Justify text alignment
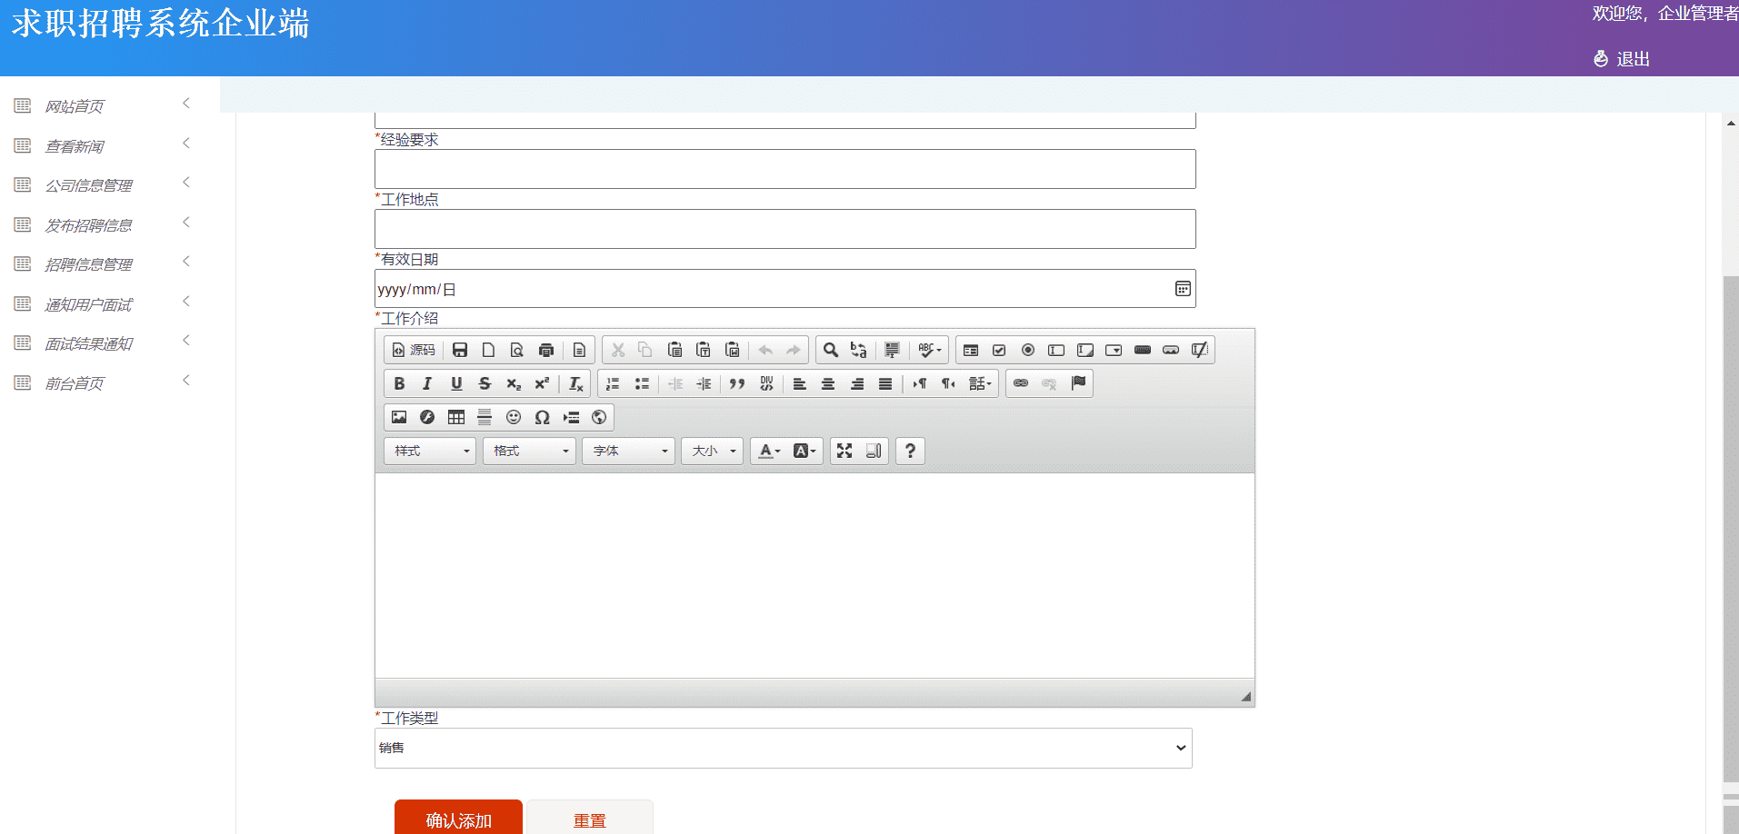Viewport: 1739px width, 834px height. click(x=885, y=383)
